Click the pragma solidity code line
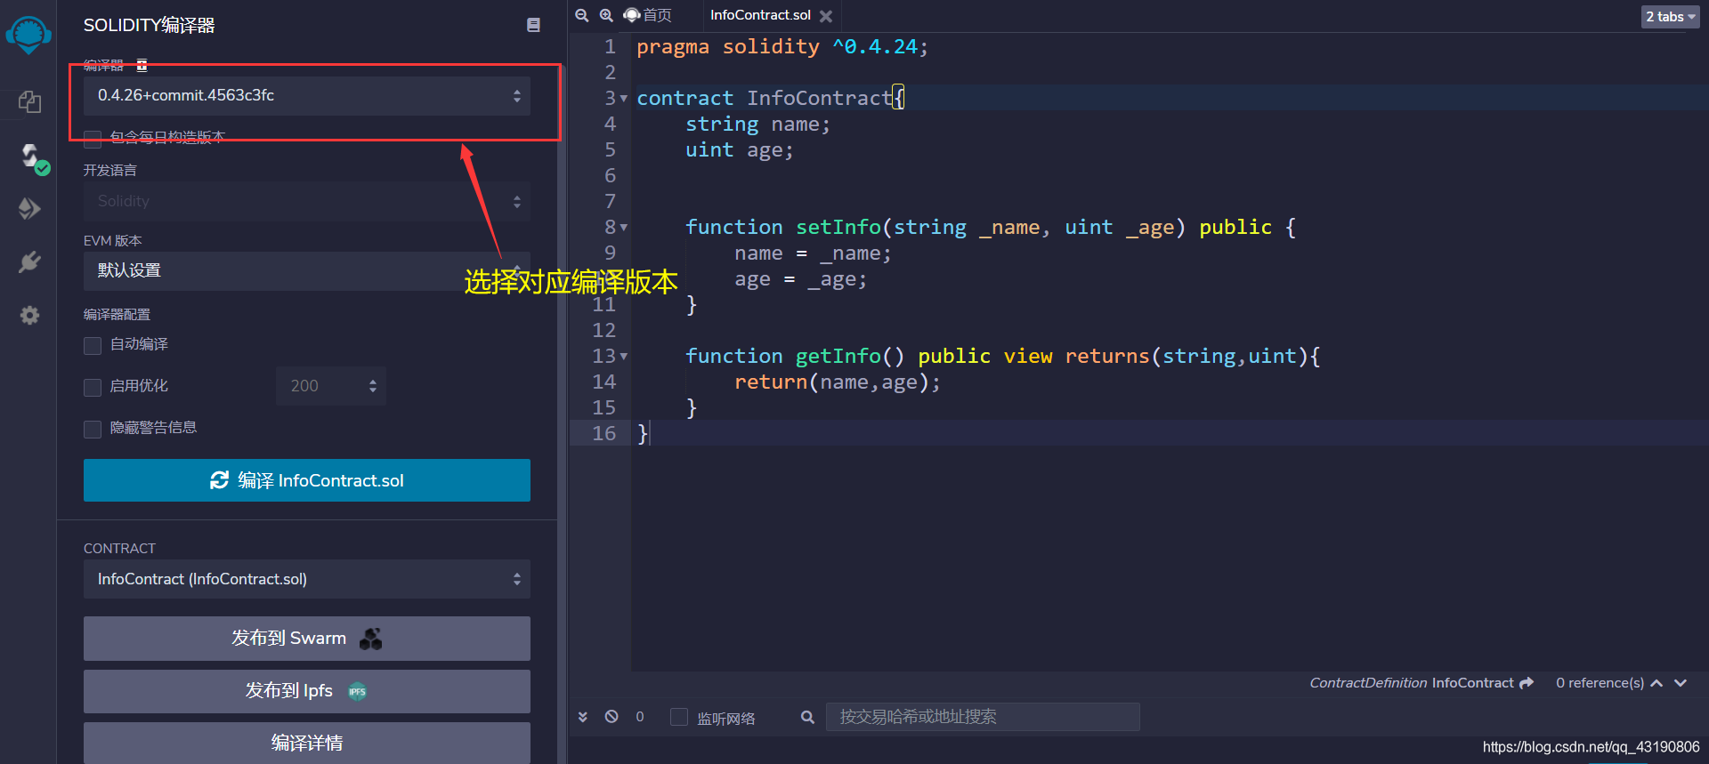The image size is (1709, 764). point(782,46)
